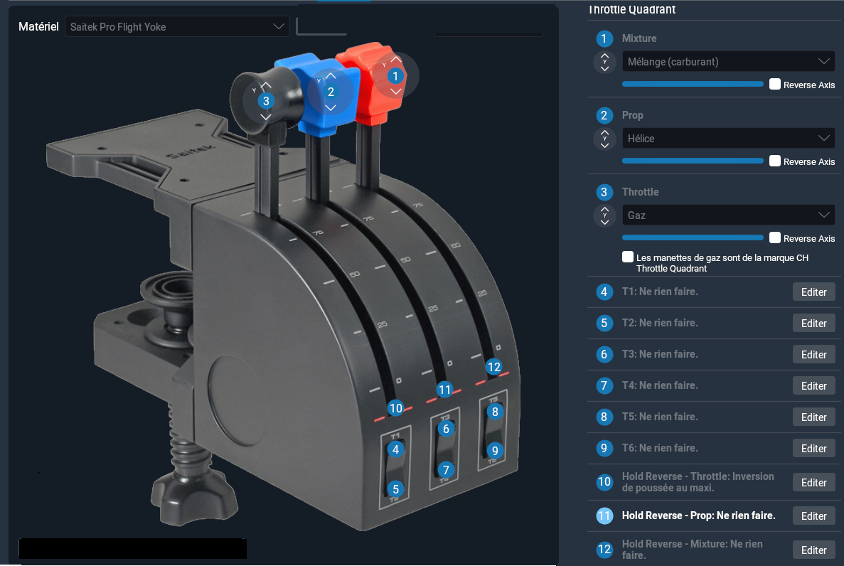The height and width of the screenshot is (566, 844).
Task: Select marker 6 on the T3 switch
Action: (x=446, y=429)
